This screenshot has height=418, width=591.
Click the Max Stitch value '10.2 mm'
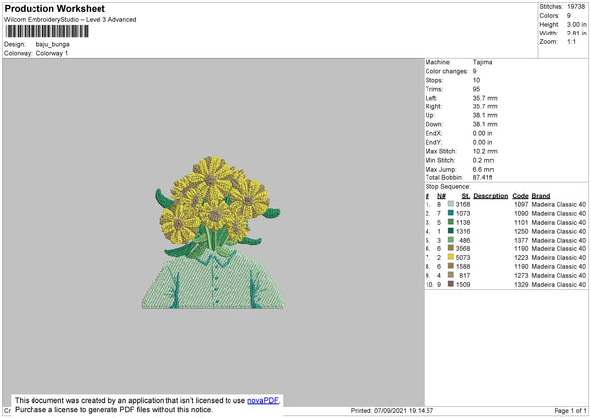coord(485,151)
